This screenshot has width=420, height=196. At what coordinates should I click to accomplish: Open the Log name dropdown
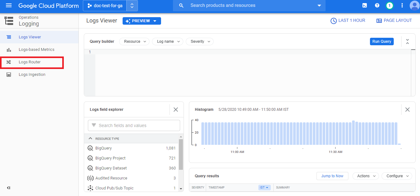pyautogui.click(x=168, y=42)
